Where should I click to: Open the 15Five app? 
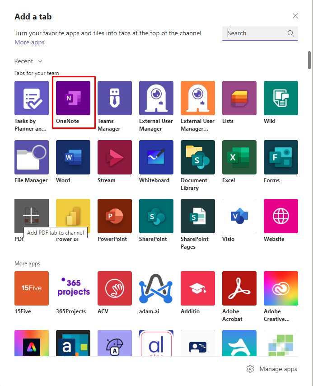point(32,288)
